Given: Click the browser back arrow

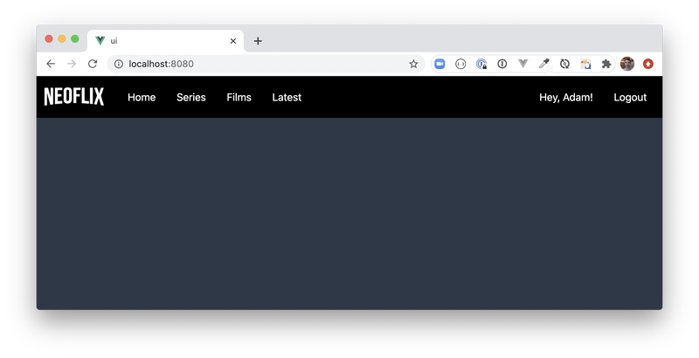Looking at the screenshot, I should pos(51,64).
